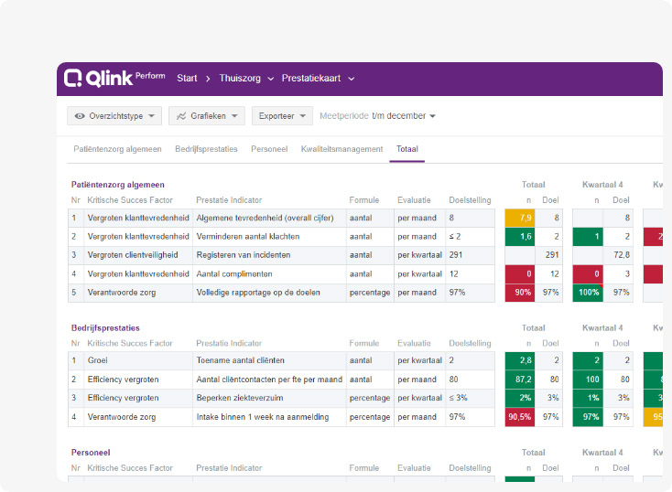Click 'Beperken ziekteverzuim' indicator
This screenshot has height=492, width=672.
(x=240, y=398)
